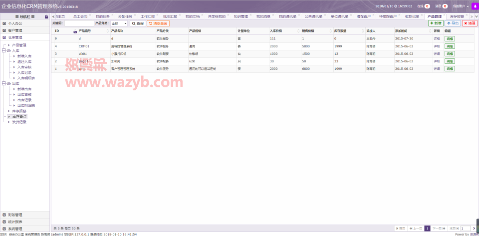
Task: Click the lock icon in navigation header
Action: coord(46,17)
